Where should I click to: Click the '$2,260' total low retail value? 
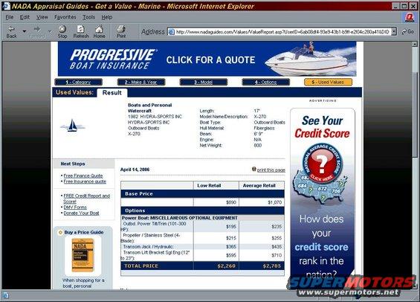(226, 266)
